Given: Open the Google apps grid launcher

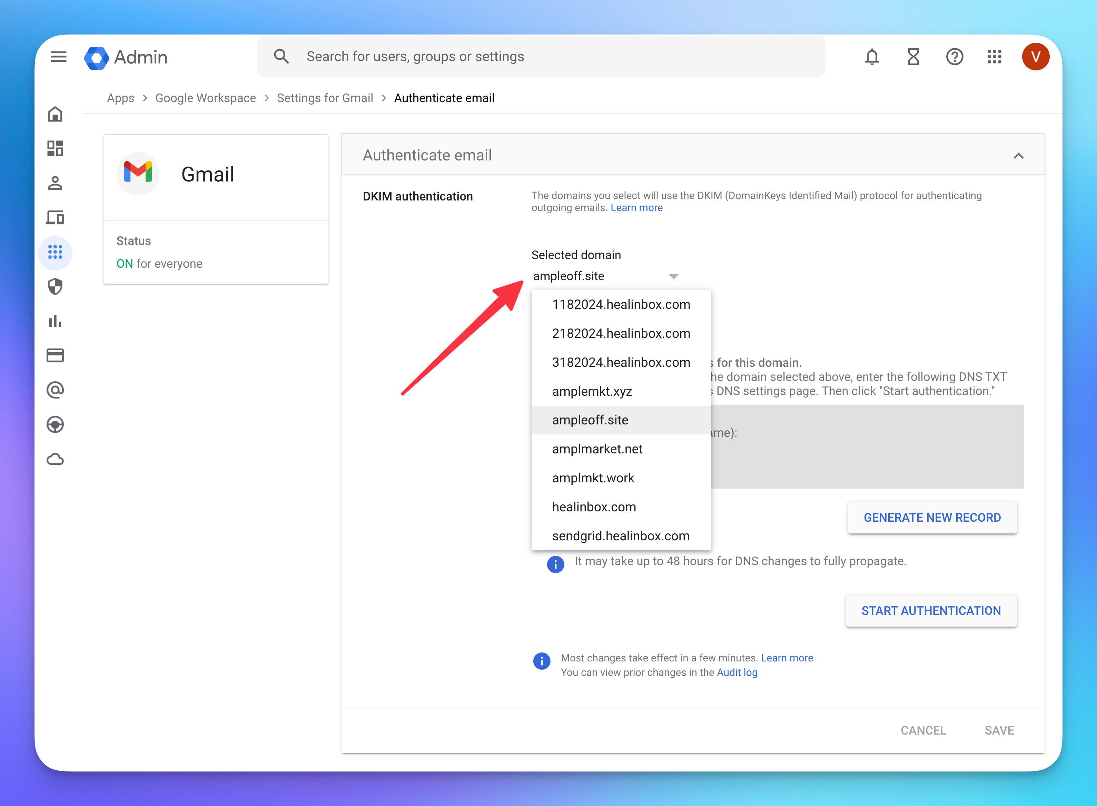Looking at the screenshot, I should [x=994, y=57].
